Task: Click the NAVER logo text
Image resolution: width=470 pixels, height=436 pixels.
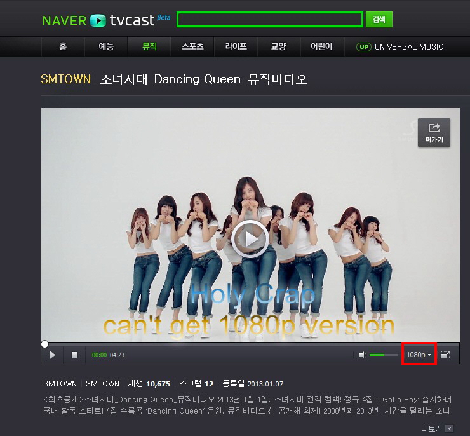Action: click(x=64, y=21)
